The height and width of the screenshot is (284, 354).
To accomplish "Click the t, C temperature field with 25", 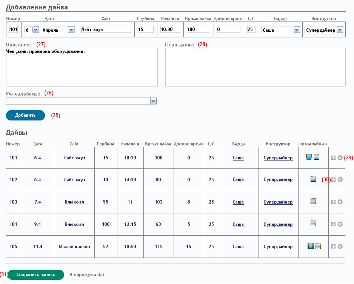I will point(251,29).
